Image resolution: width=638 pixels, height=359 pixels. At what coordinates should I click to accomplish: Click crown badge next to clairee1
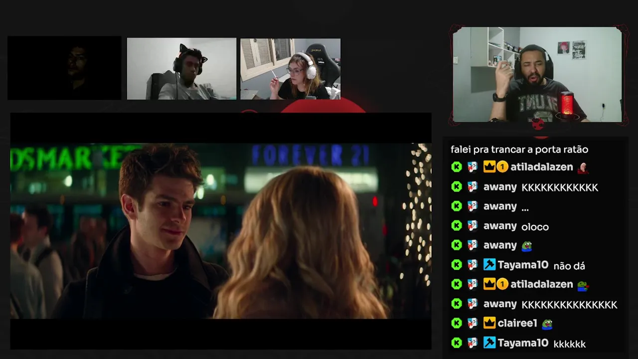pos(489,323)
